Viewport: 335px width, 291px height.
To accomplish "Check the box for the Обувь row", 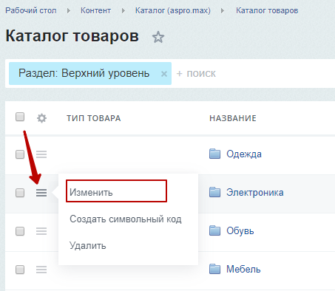I will click(20, 231).
